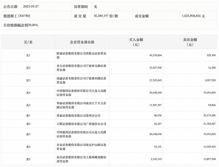
Task: Click buy amount 61,121
Action: [x=158, y=147]
